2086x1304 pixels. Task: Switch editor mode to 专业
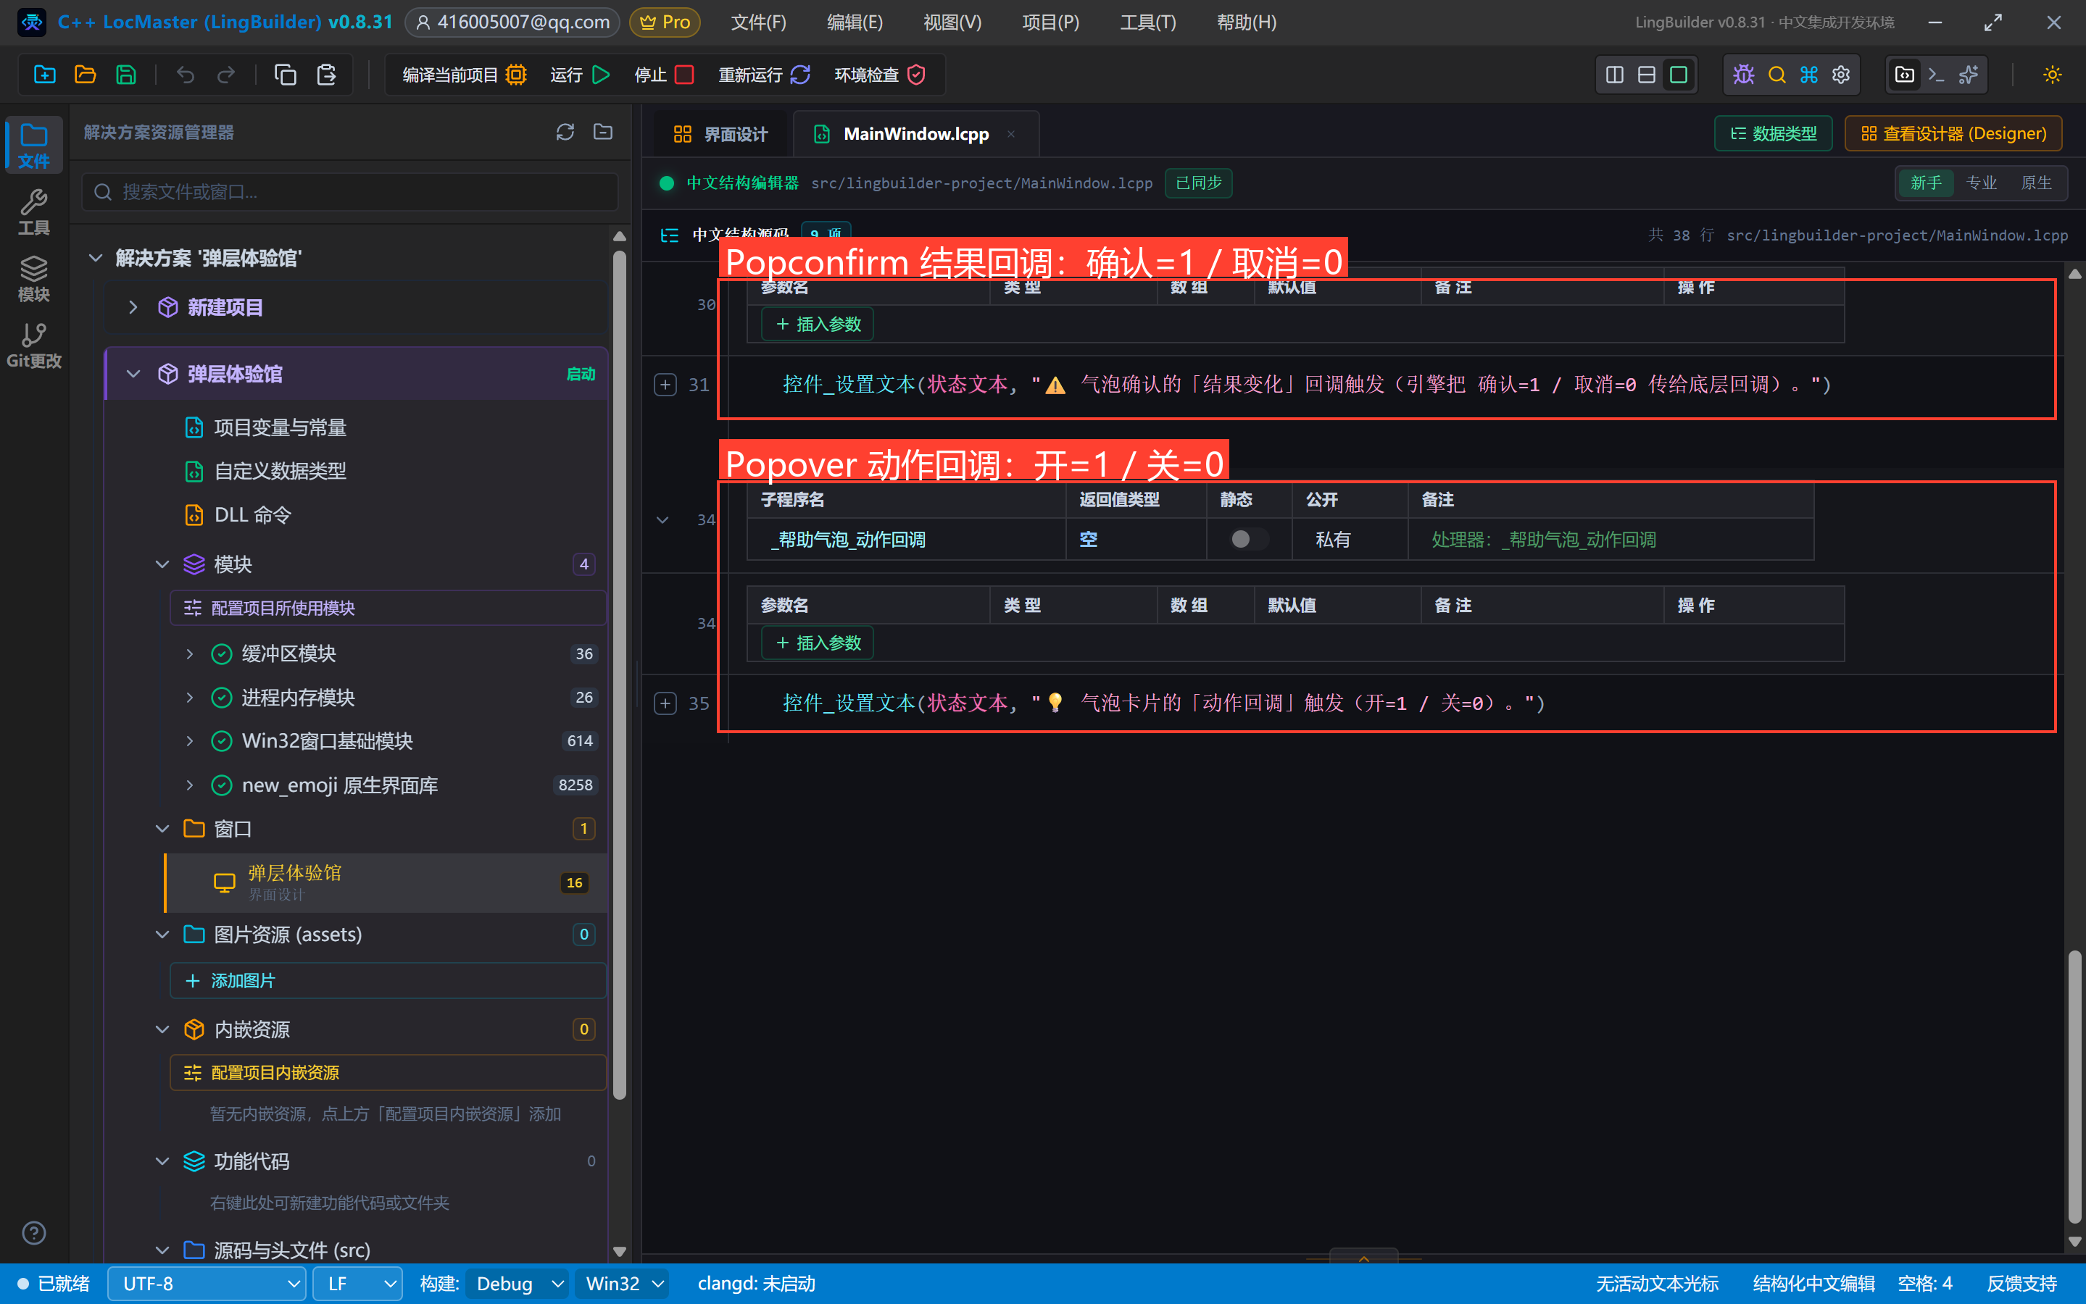(1982, 183)
